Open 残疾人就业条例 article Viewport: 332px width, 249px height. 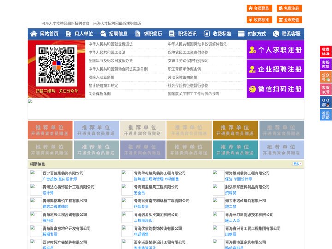101,77
